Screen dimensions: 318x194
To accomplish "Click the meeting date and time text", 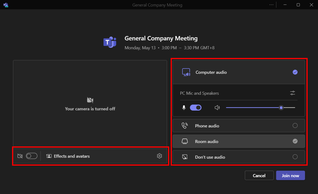I will pyautogui.click(x=170, y=48).
